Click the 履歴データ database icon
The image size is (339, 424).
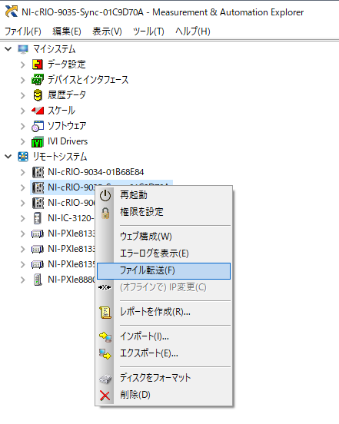pos(38,95)
